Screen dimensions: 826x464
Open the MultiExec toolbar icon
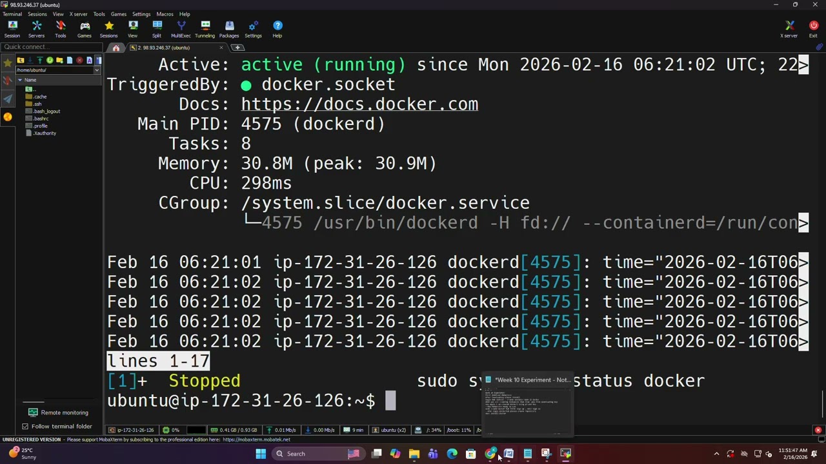[181, 29]
